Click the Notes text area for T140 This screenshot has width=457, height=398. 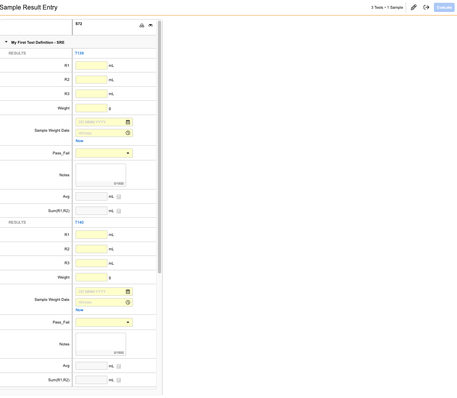pyautogui.click(x=101, y=344)
